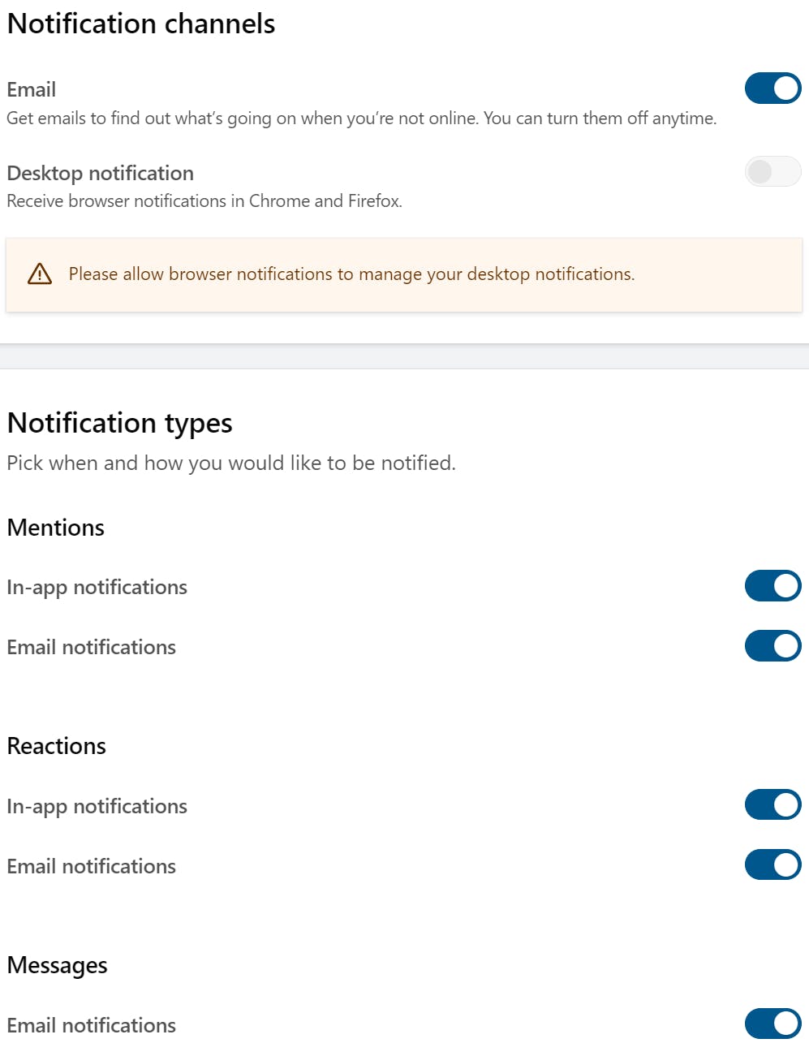Click the Email channel description text
809x1056 pixels.
[362, 119]
